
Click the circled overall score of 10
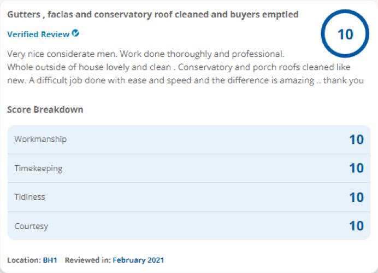tap(345, 34)
